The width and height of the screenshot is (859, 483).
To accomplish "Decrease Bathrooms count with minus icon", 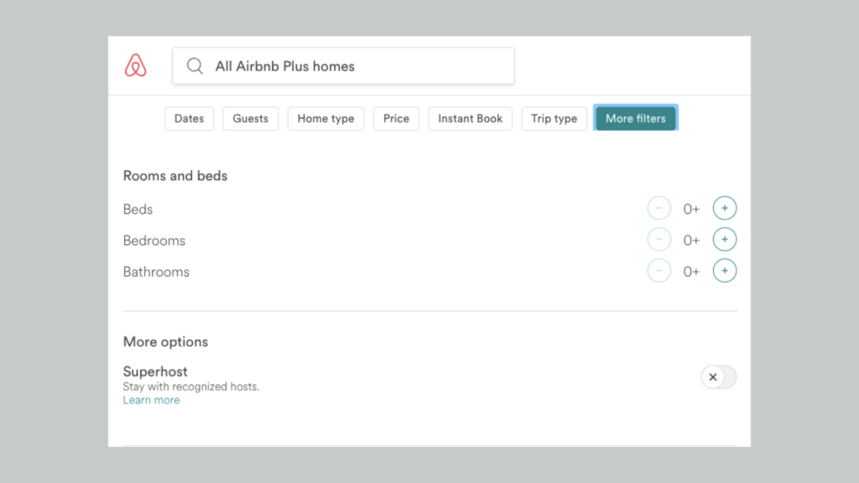I will coord(659,271).
